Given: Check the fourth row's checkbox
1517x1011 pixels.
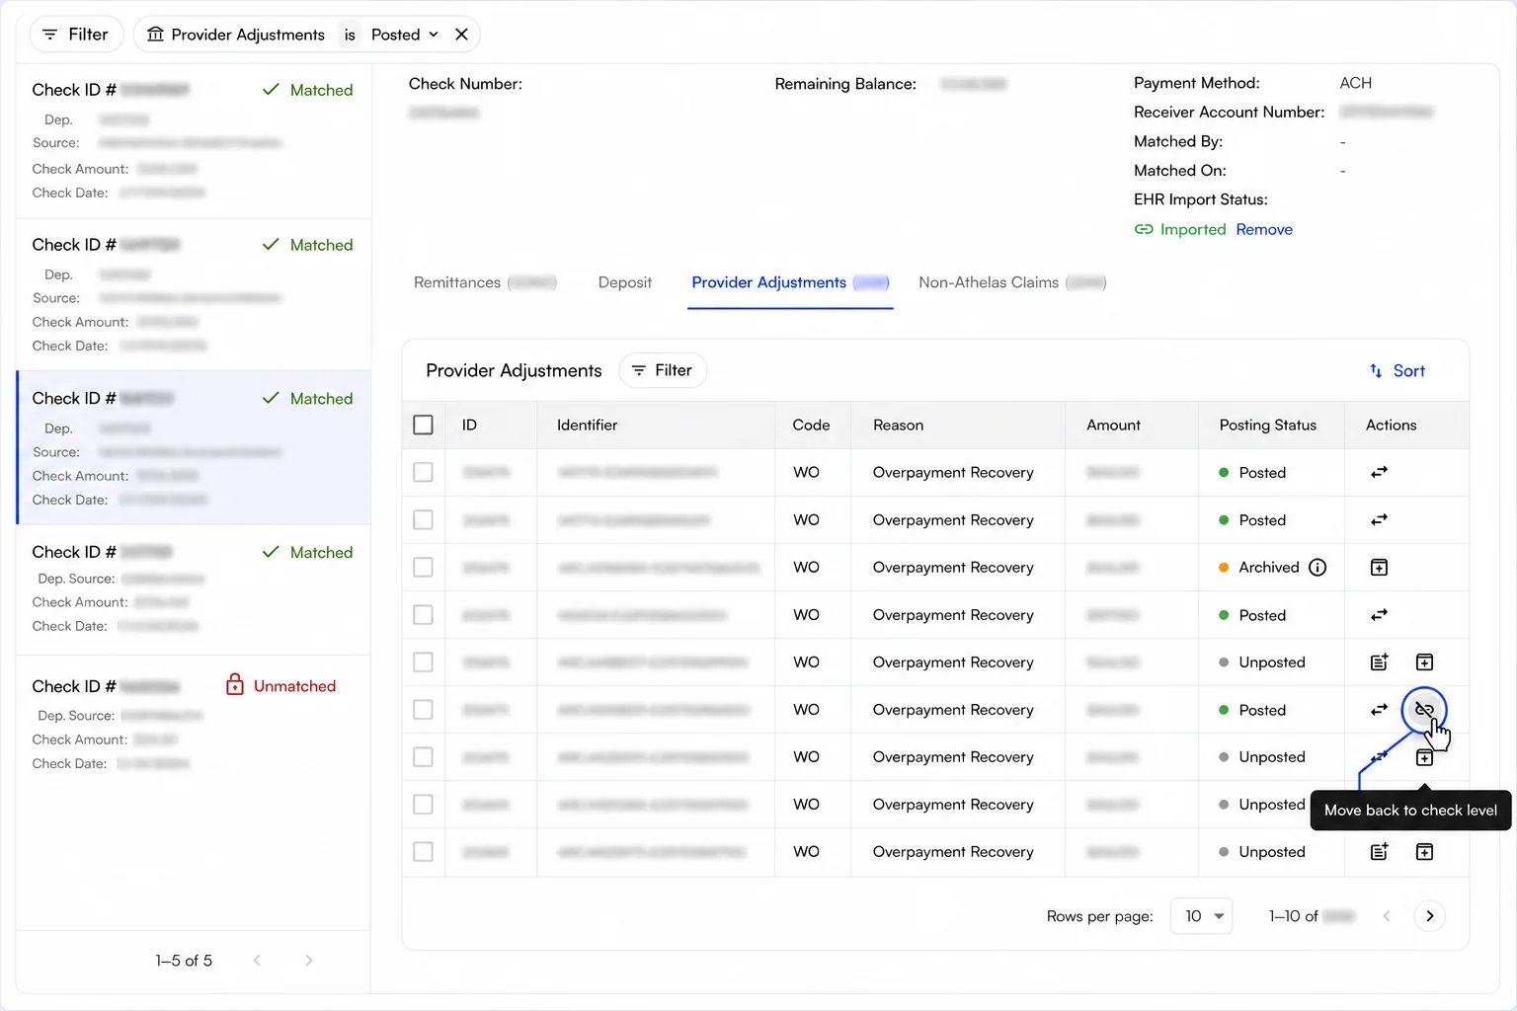Looking at the screenshot, I should (x=423, y=615).
